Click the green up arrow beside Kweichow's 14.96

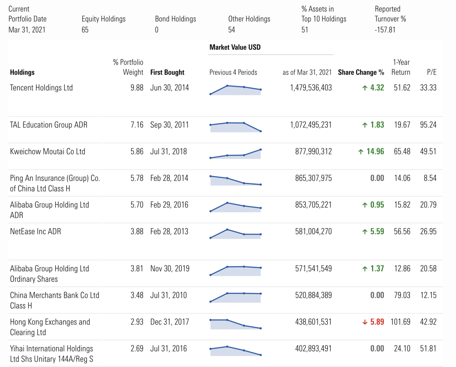pos(361,152)
